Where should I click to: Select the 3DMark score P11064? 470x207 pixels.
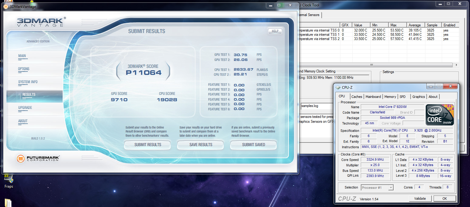144,73
